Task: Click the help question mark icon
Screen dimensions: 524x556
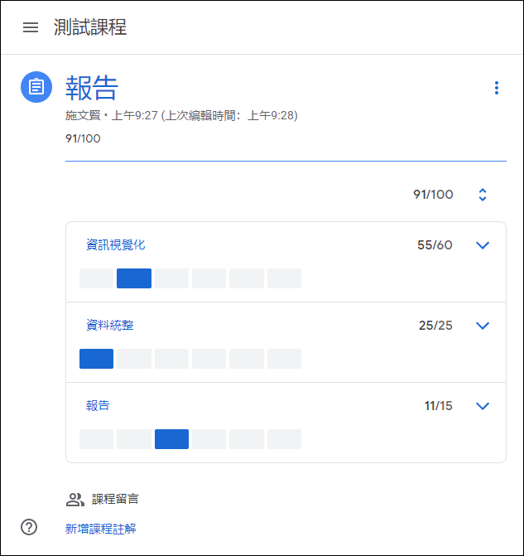Action: click(x=29, y=527)
